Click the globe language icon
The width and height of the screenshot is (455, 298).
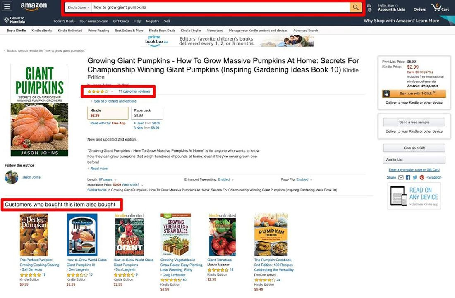coord(369,10)
